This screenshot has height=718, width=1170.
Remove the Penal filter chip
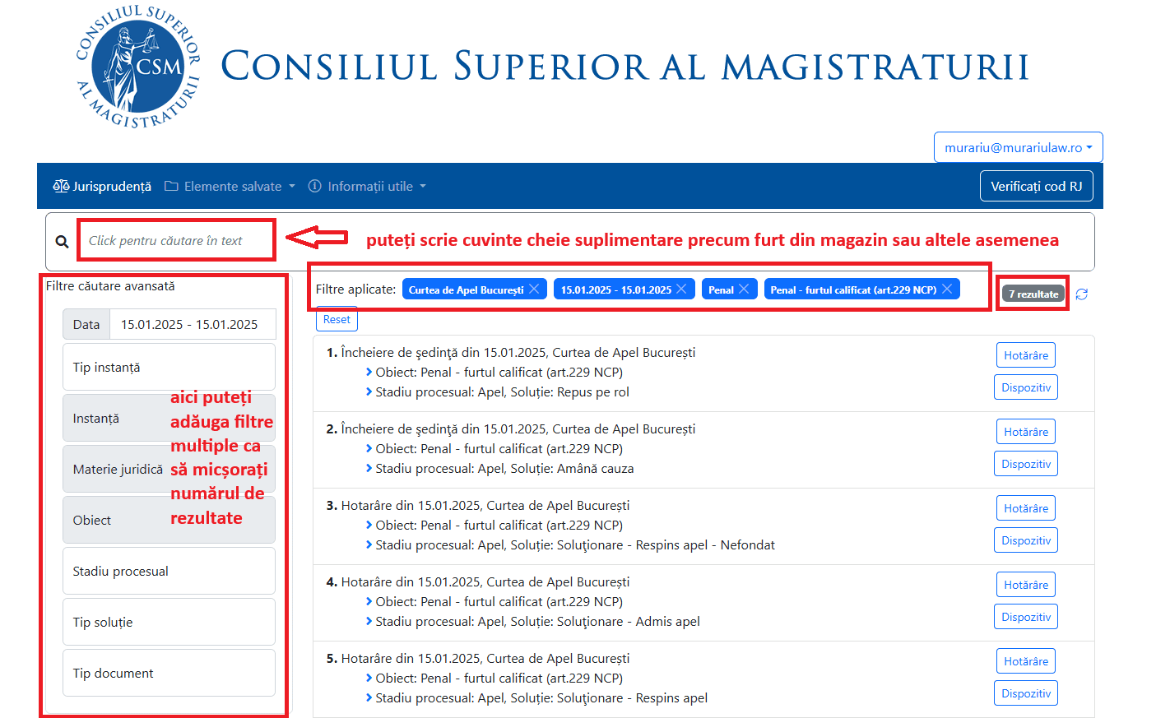point(745,289)
